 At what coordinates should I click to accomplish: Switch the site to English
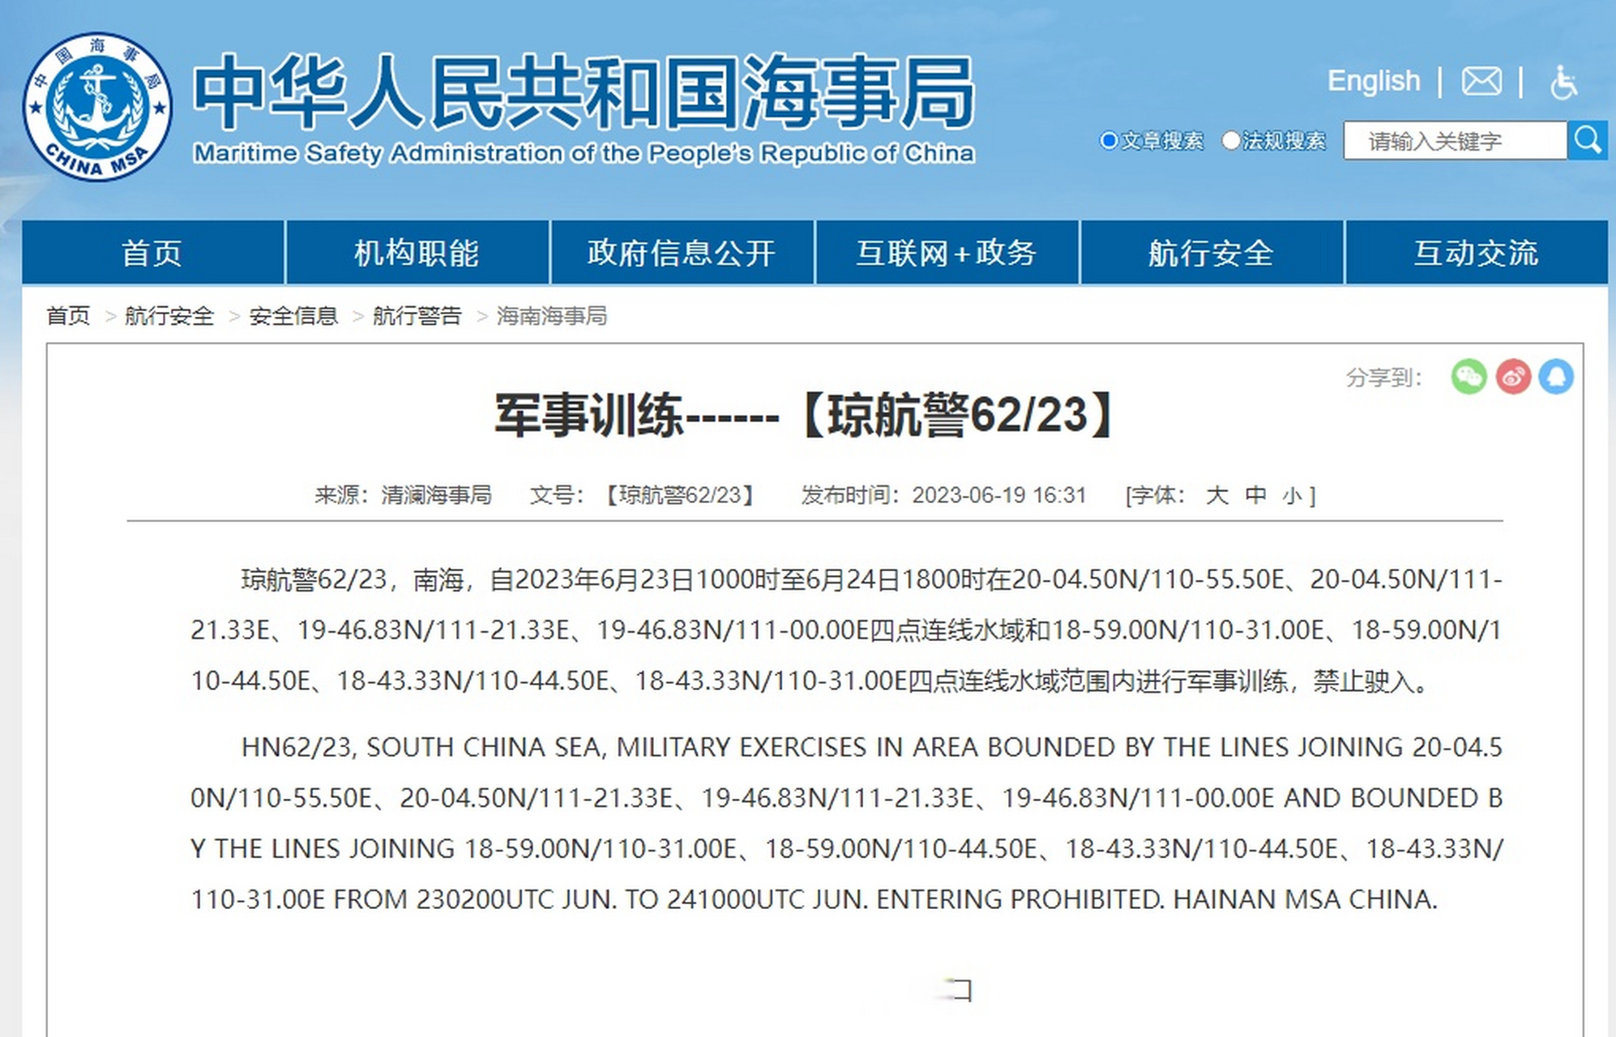[x=1374, y=81]
